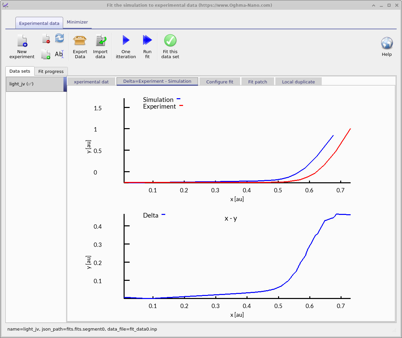Image resolution: width=402 pixels, height=338 pixels.
Task: Switch to the Minimizer tab
Action: click(77, 22)
